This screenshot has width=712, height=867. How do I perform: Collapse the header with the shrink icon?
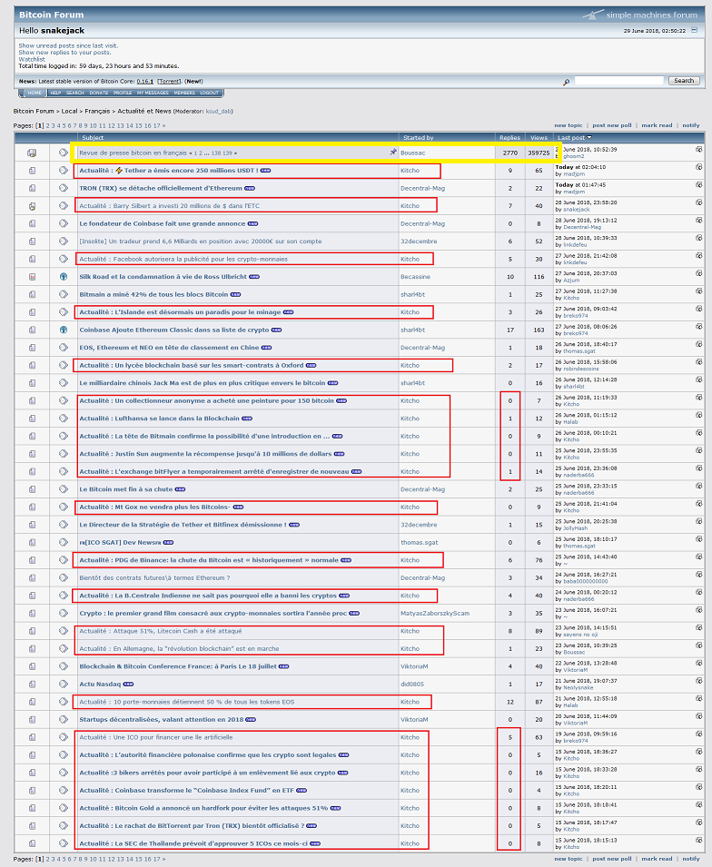tap(695, 30)
